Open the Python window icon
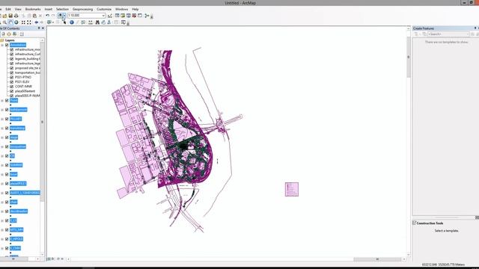This screenshot has width=479, height=269. click(140, 16)
